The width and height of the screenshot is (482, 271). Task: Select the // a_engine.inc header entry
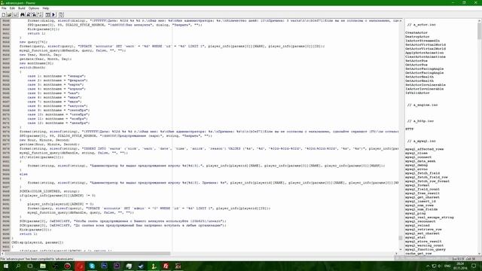coord(423,105)
